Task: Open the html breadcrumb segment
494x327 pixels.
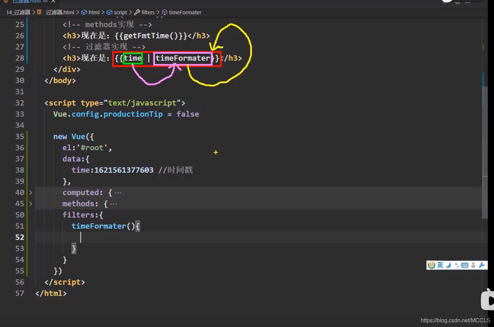Action: click(94, 12)
